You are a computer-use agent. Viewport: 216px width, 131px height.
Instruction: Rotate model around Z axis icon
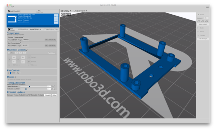pos(207,21)
